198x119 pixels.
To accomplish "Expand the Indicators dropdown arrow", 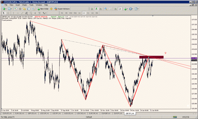I will [127, 9].
